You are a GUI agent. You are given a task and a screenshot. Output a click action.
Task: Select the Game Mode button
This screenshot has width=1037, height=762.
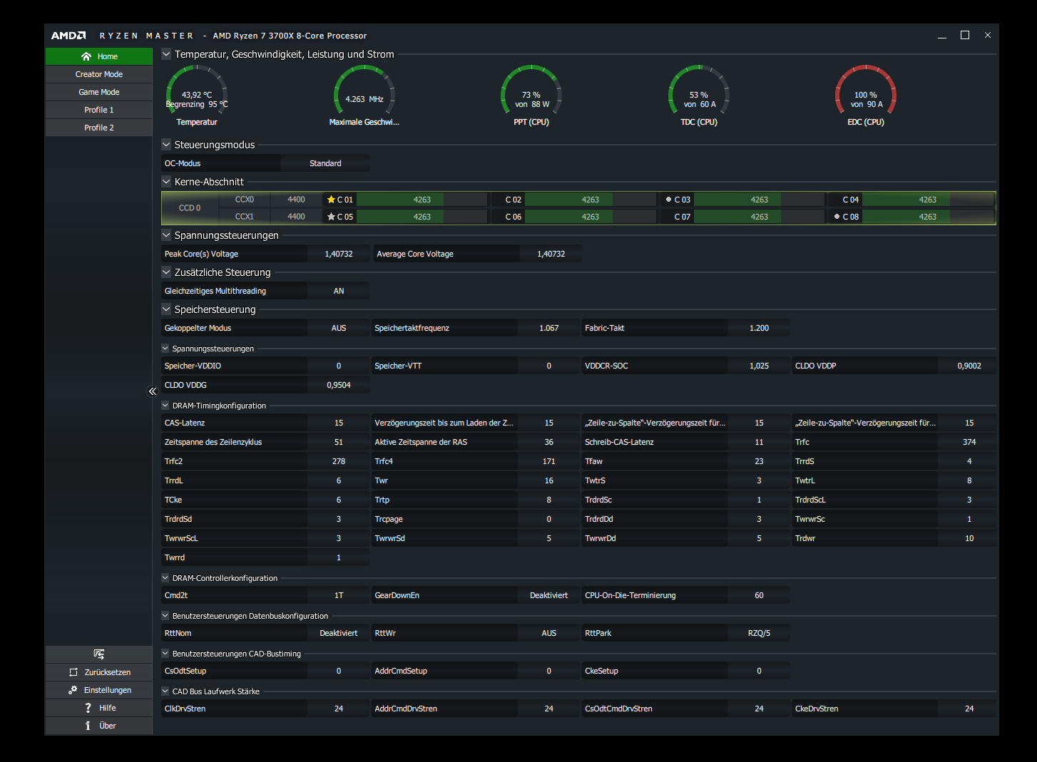pos(99,92)
